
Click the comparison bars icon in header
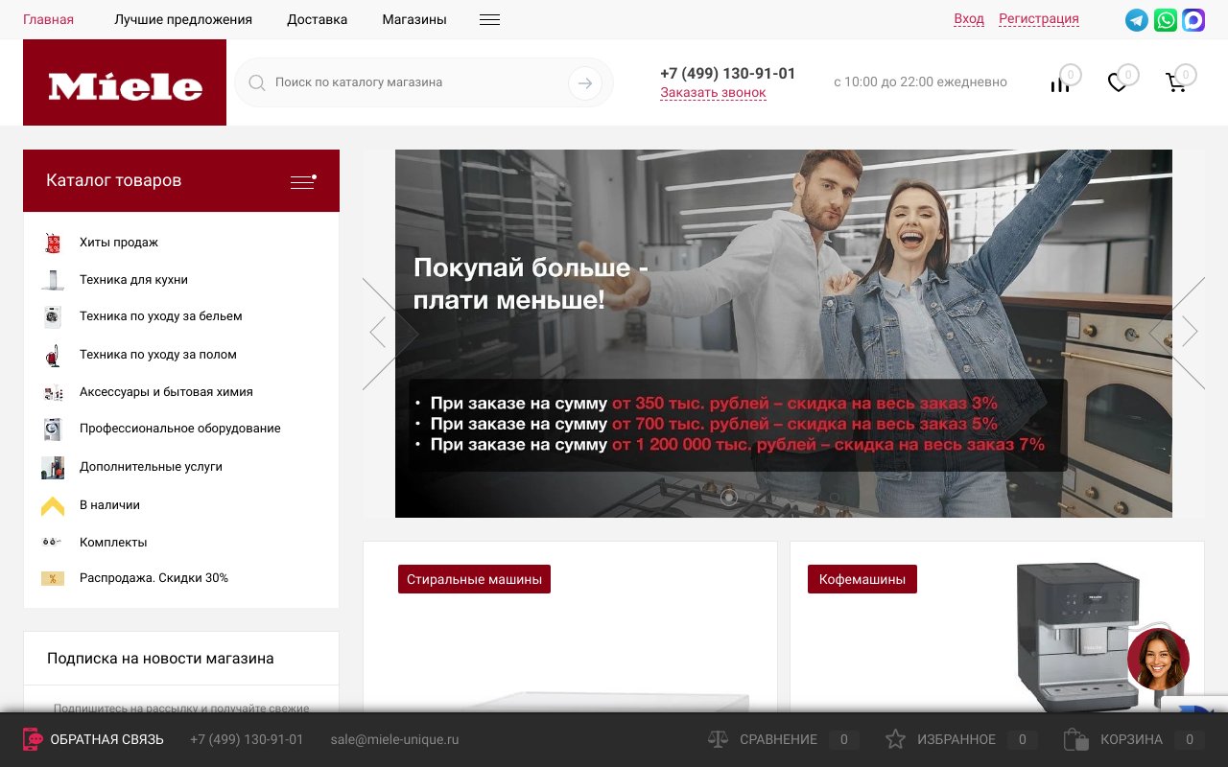(1060, 83)
